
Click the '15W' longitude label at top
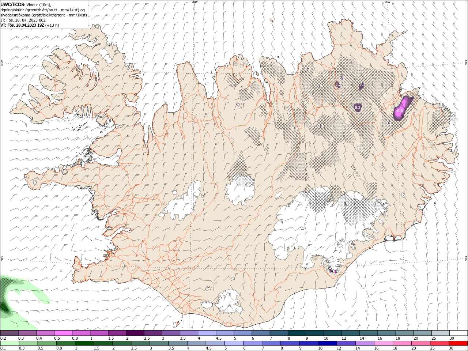387,2
